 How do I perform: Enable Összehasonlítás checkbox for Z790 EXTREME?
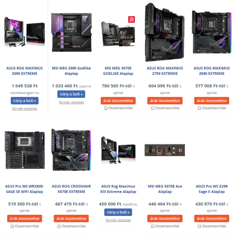tap(152, 108)
